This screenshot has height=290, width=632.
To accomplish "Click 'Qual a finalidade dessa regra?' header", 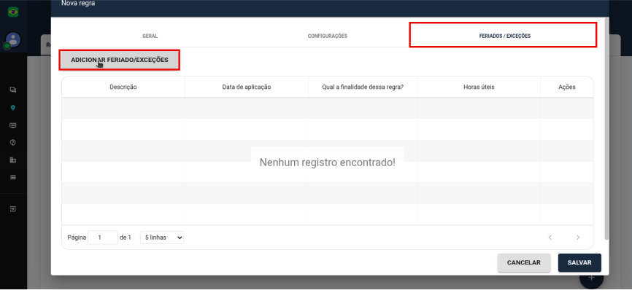I will pyautogui.click(x=363, y=87).
